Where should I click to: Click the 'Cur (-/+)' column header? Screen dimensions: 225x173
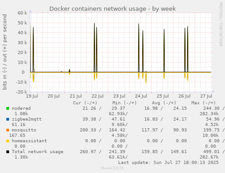[x=85, y=103]
